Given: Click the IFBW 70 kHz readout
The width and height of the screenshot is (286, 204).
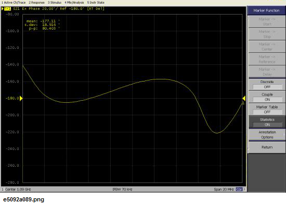Looking at the screenshot, I should (x=122, y=189).
